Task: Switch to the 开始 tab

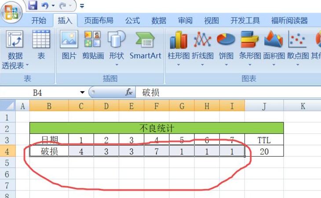Action: 39,21
